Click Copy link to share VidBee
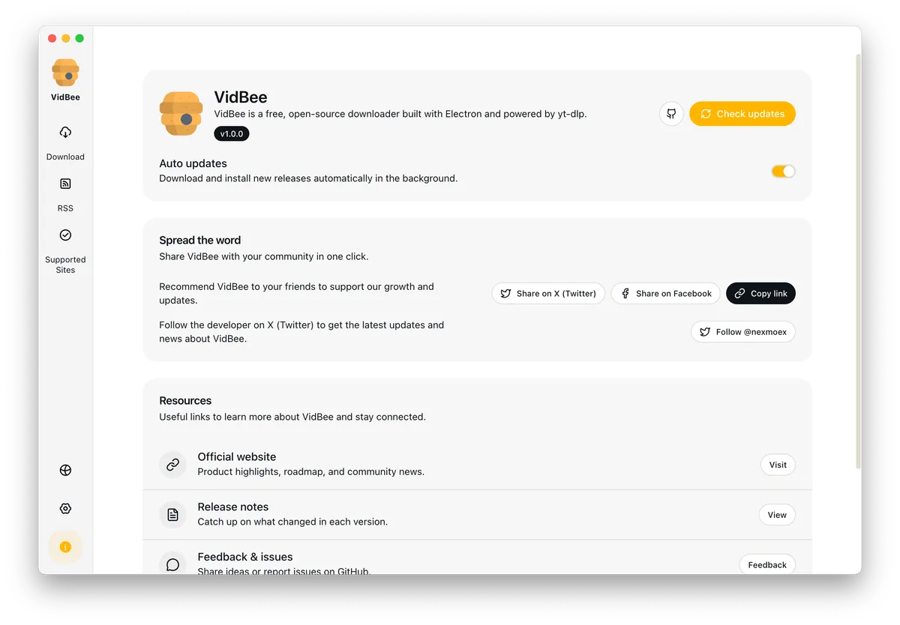Viewport: 900px width, 625px height. point(760,293)
